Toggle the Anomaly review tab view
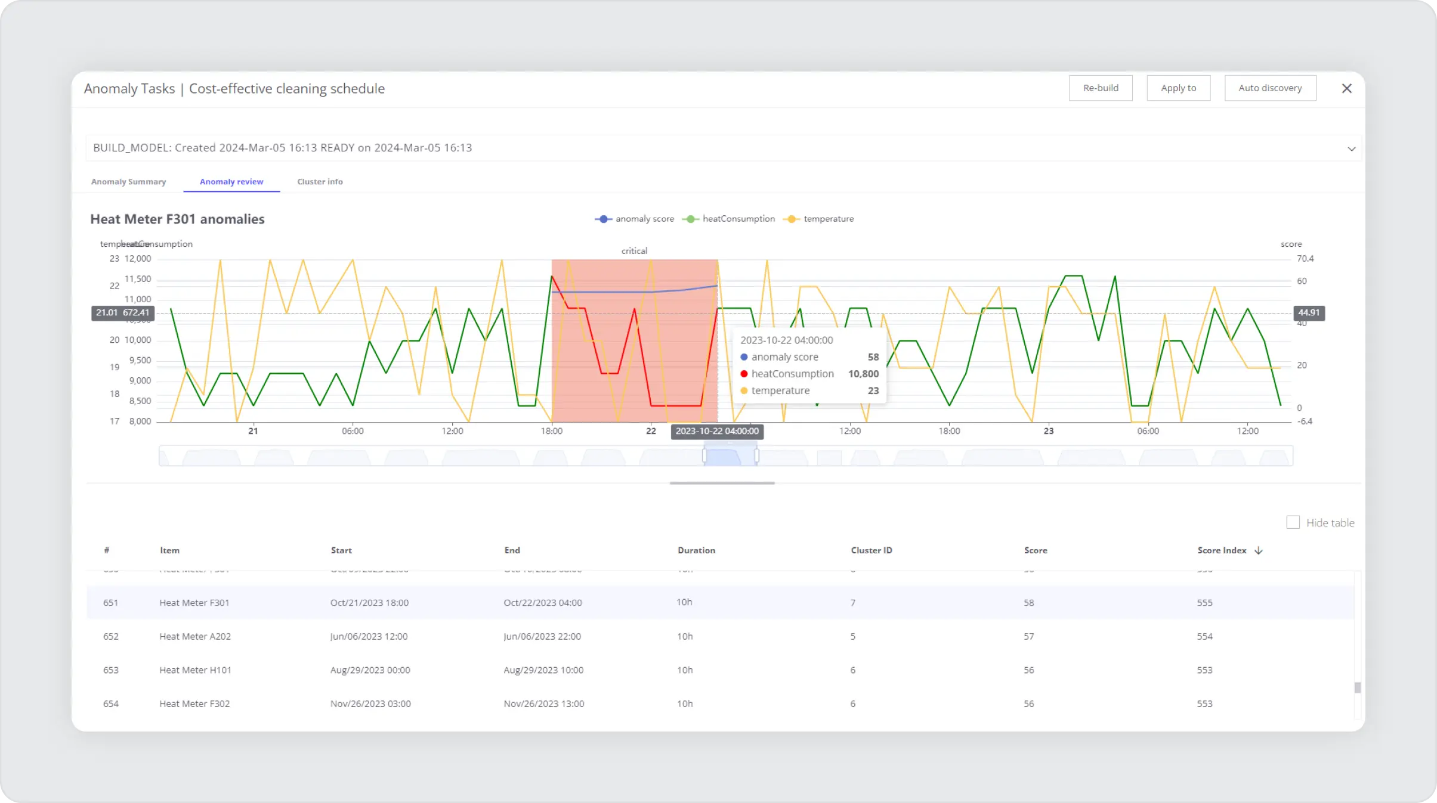 231,181
